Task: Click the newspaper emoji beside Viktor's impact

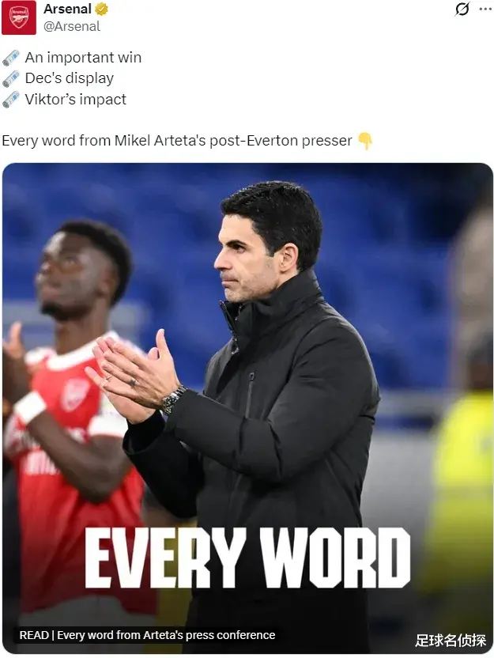Action: (x=11, y=100)
